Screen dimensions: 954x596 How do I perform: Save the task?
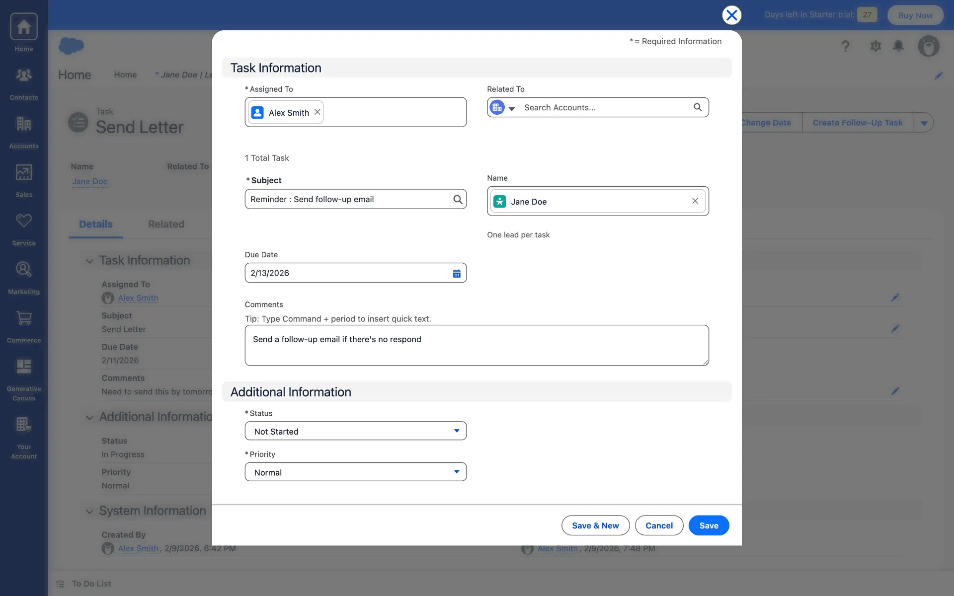tap(708, 525)
